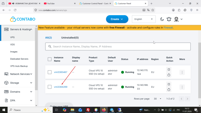The height and width of the screenshot is (113, 201).
Task: Click the page vertical scrollbar
Action: [x=200, y=70]
